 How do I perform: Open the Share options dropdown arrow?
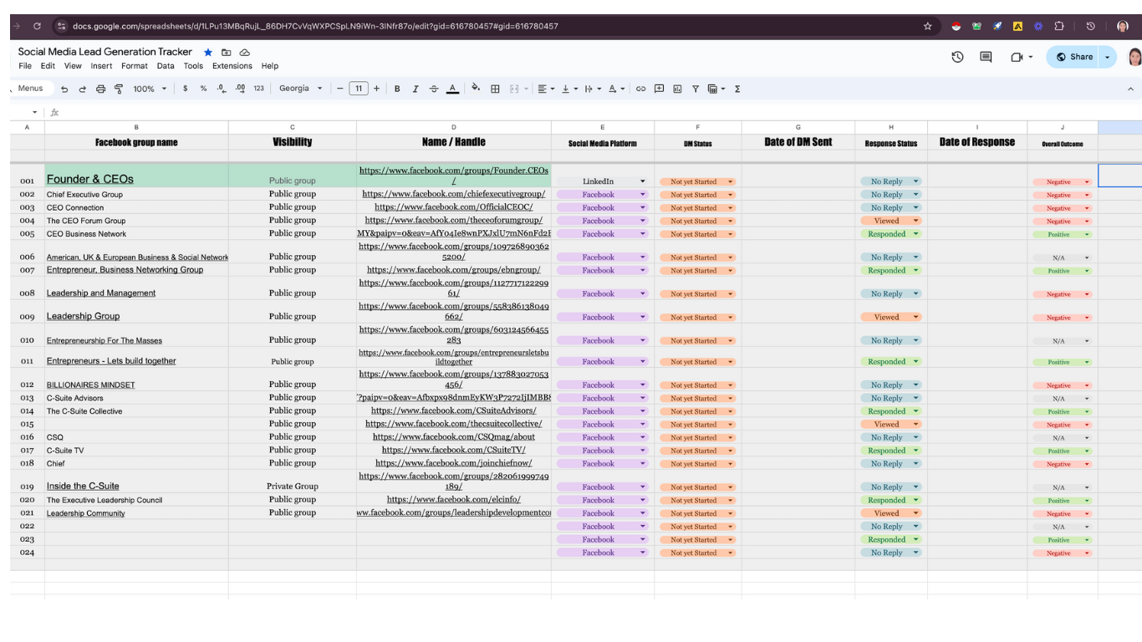pyautogui.click(x=1109, y=57)
